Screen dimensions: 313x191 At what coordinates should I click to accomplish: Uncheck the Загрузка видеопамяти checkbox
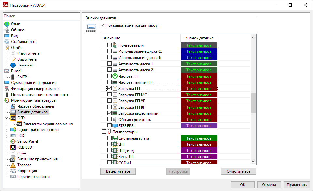(110, 113)
